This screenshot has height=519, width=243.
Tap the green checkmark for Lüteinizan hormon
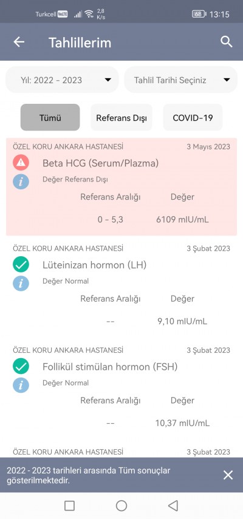[x=21, y=265]
